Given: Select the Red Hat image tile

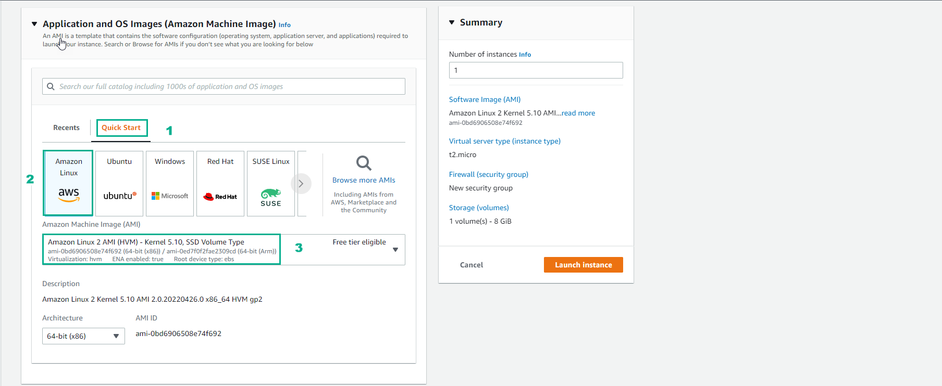Looking at the screenshot, I should click(220, 183).
